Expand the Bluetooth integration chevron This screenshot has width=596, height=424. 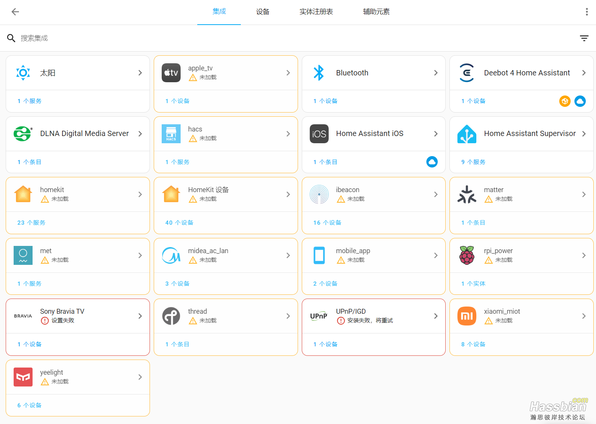(x=436, y=73)
